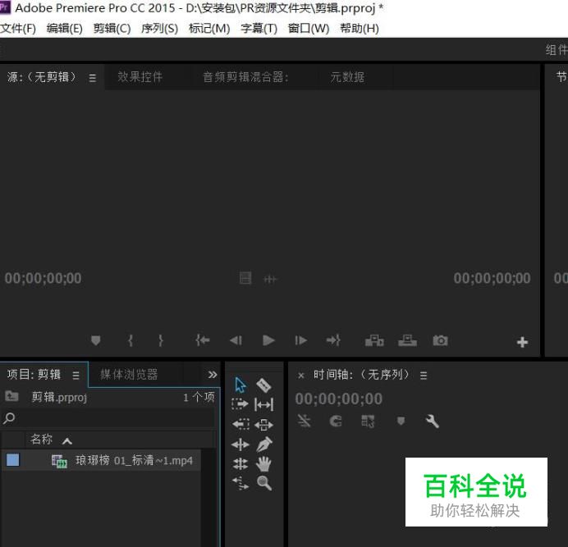Open 编辑(E) menu
Image resolution: width=568 pixels, height=547 pixels.
pos(65,28)
